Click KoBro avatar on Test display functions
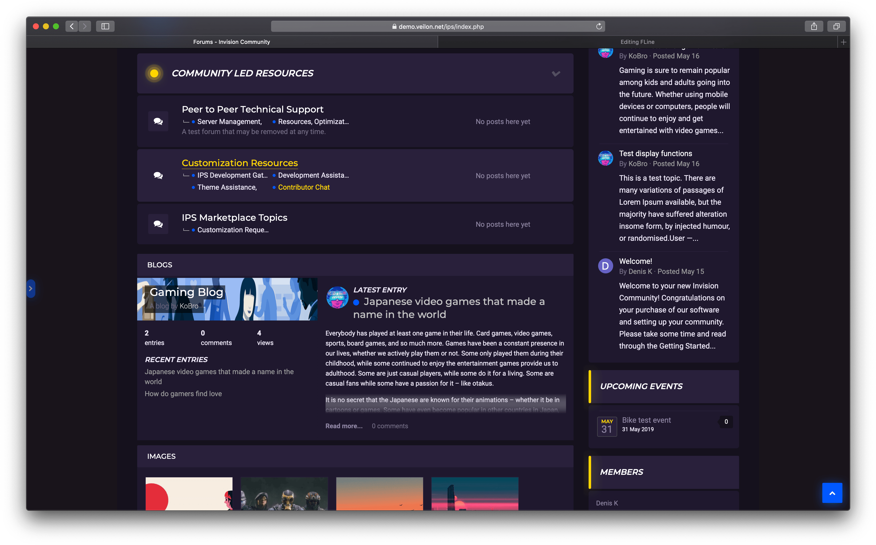This screenshot has width=876, height=545. (605, 158)
